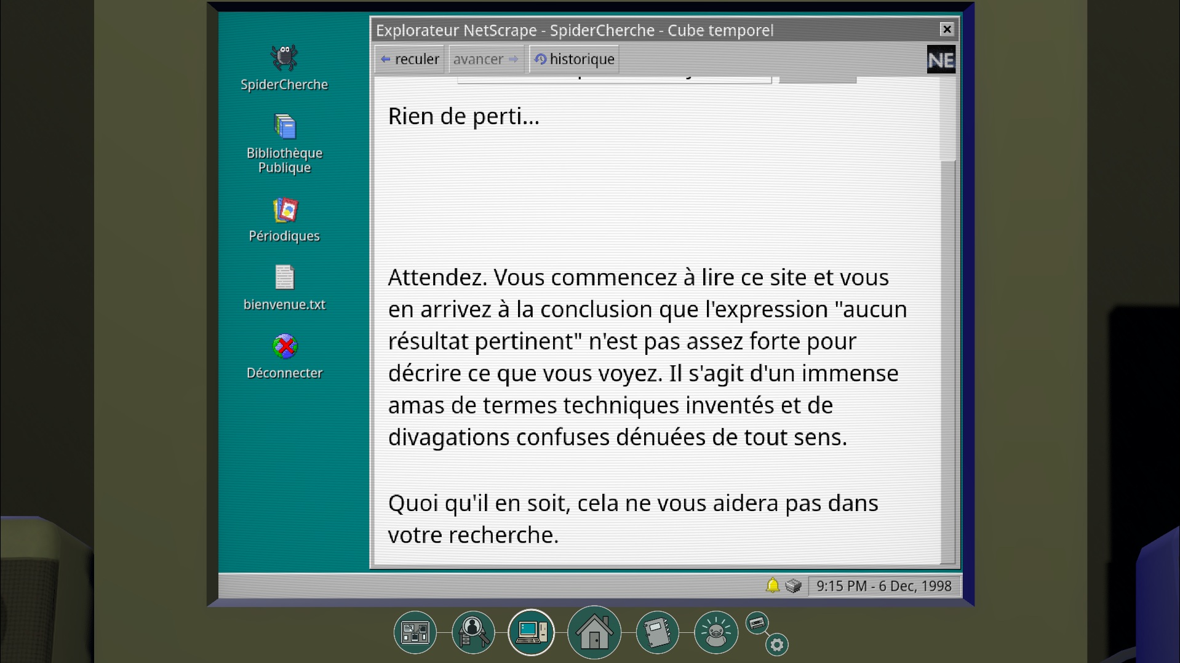This screenshot has height=663, width=1180.
Task: Click the cassette tape icon
Action: coord(757,623)
